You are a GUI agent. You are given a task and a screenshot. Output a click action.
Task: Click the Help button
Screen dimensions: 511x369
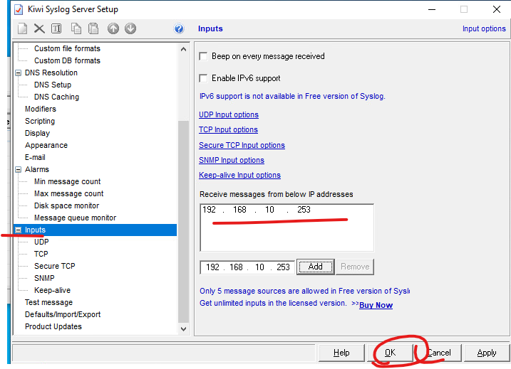[341, 353]
